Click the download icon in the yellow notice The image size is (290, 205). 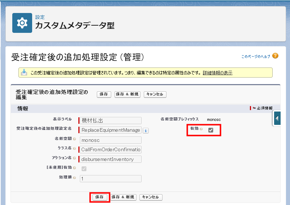[24, 72]
